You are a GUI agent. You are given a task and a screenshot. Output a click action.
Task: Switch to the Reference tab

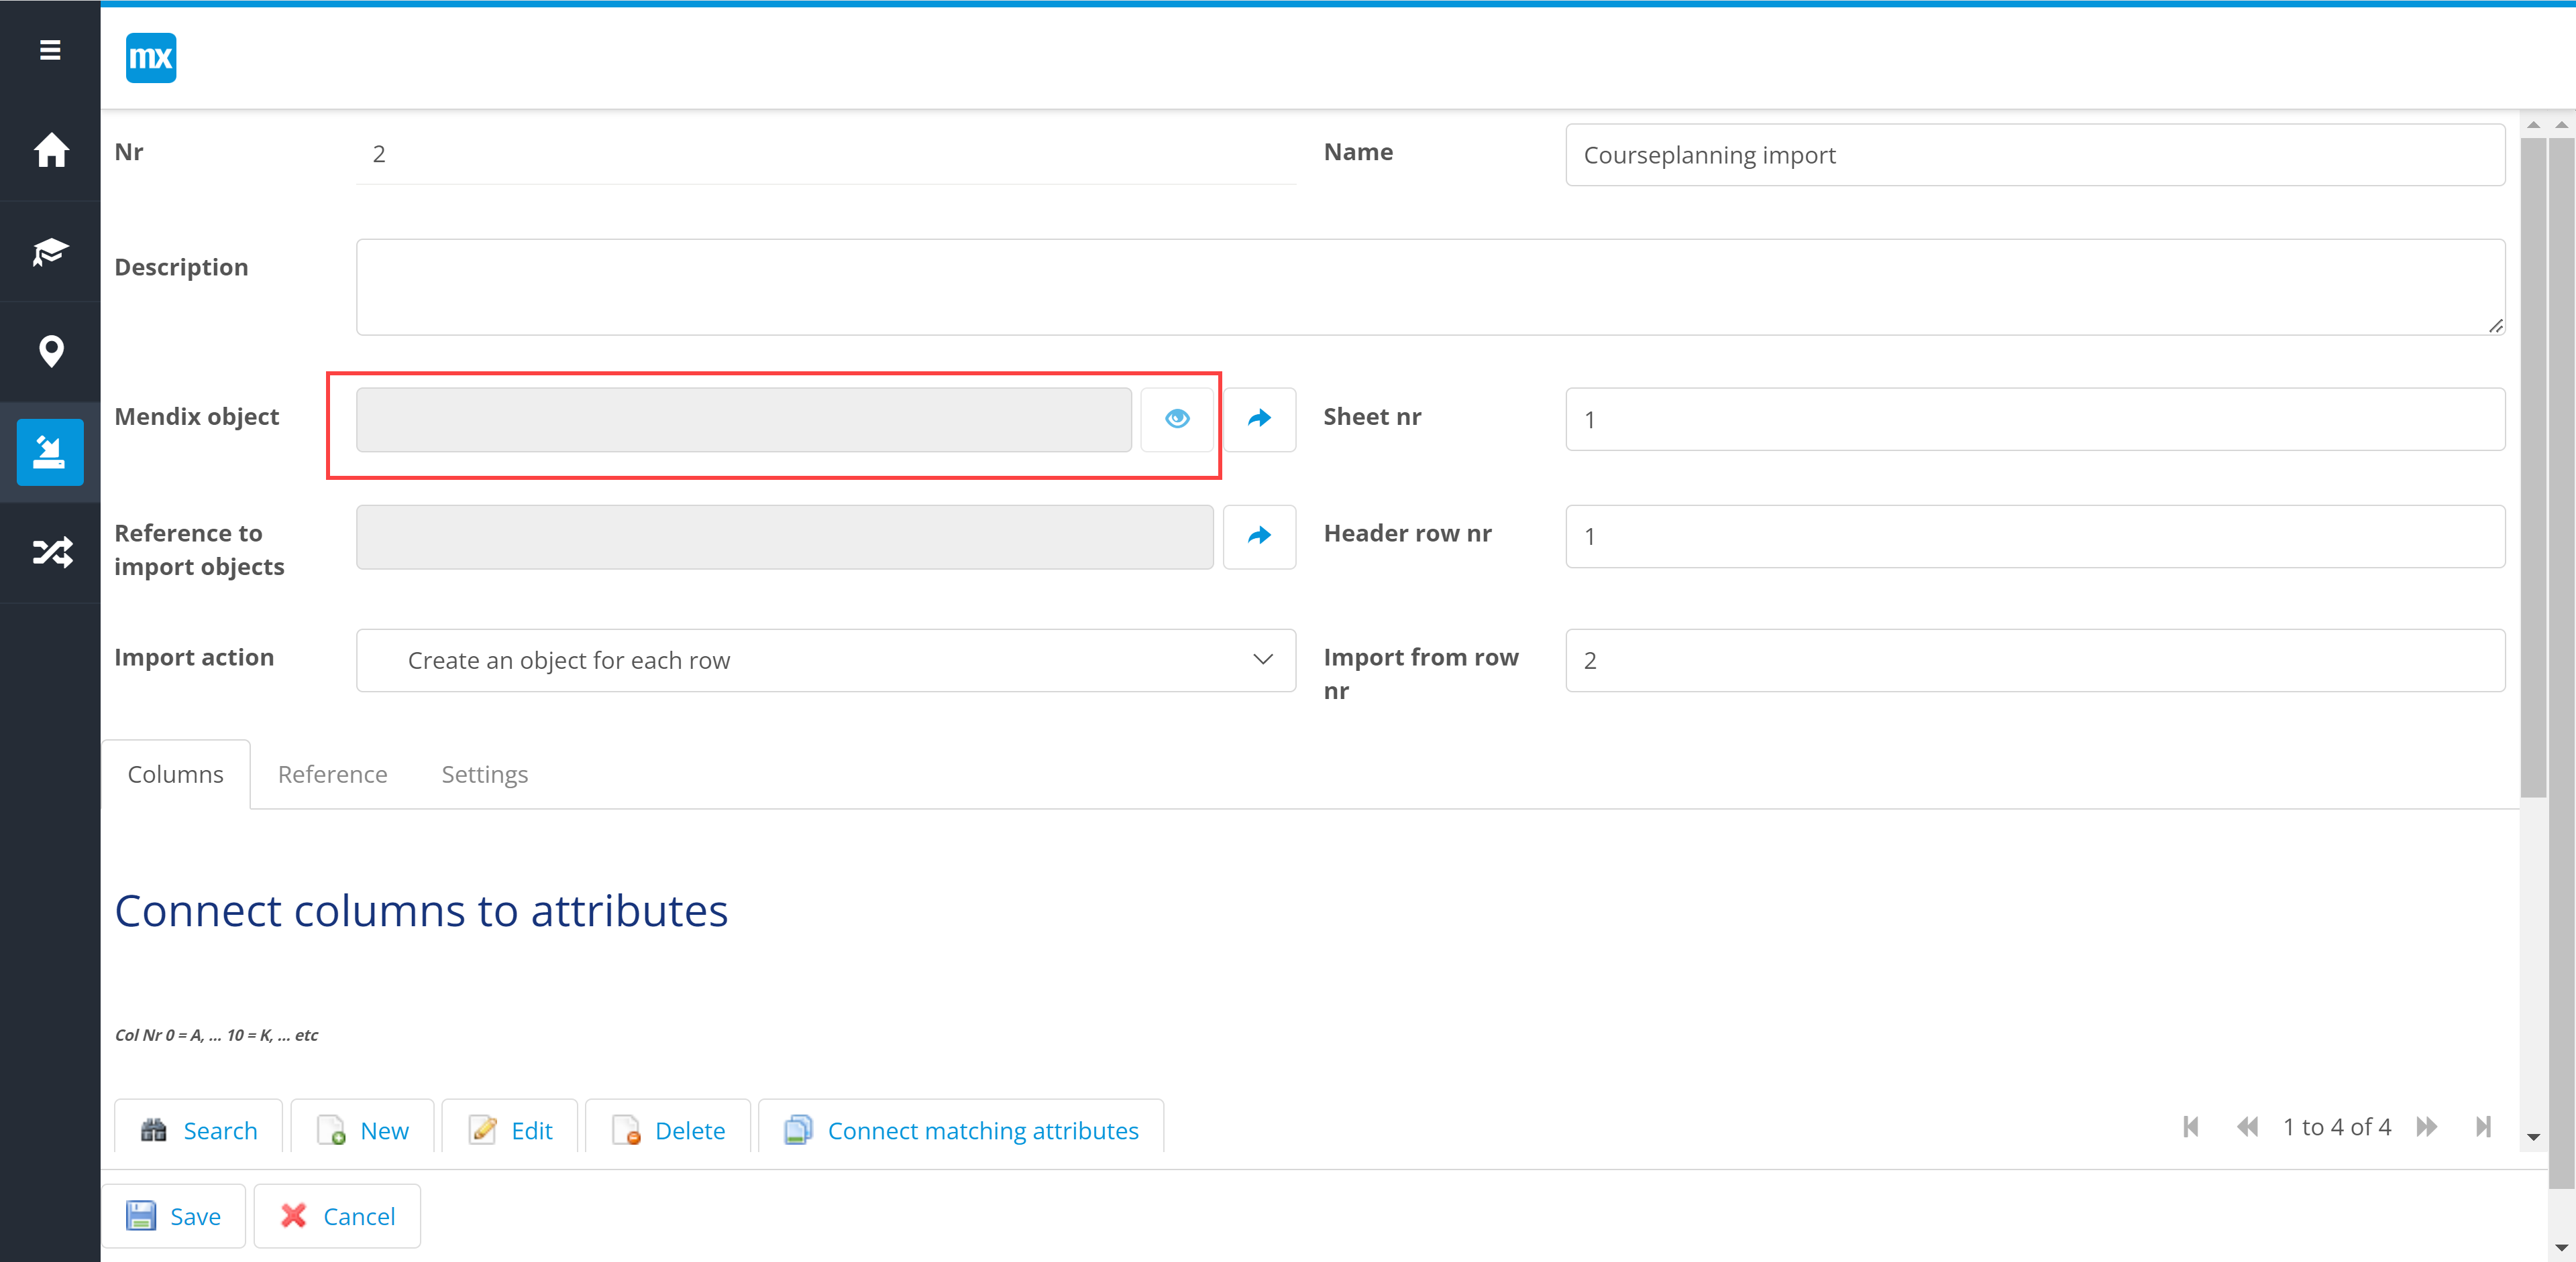pos(332,774)
